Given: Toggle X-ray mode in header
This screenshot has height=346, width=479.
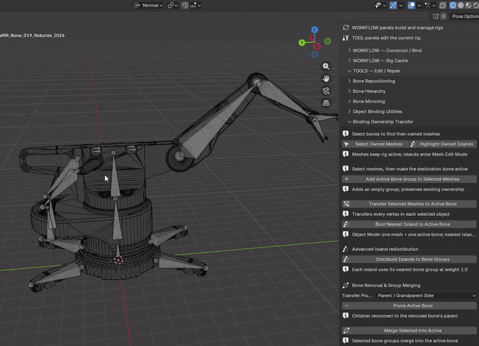Looking at the screenshot, I should pos(442,5).
